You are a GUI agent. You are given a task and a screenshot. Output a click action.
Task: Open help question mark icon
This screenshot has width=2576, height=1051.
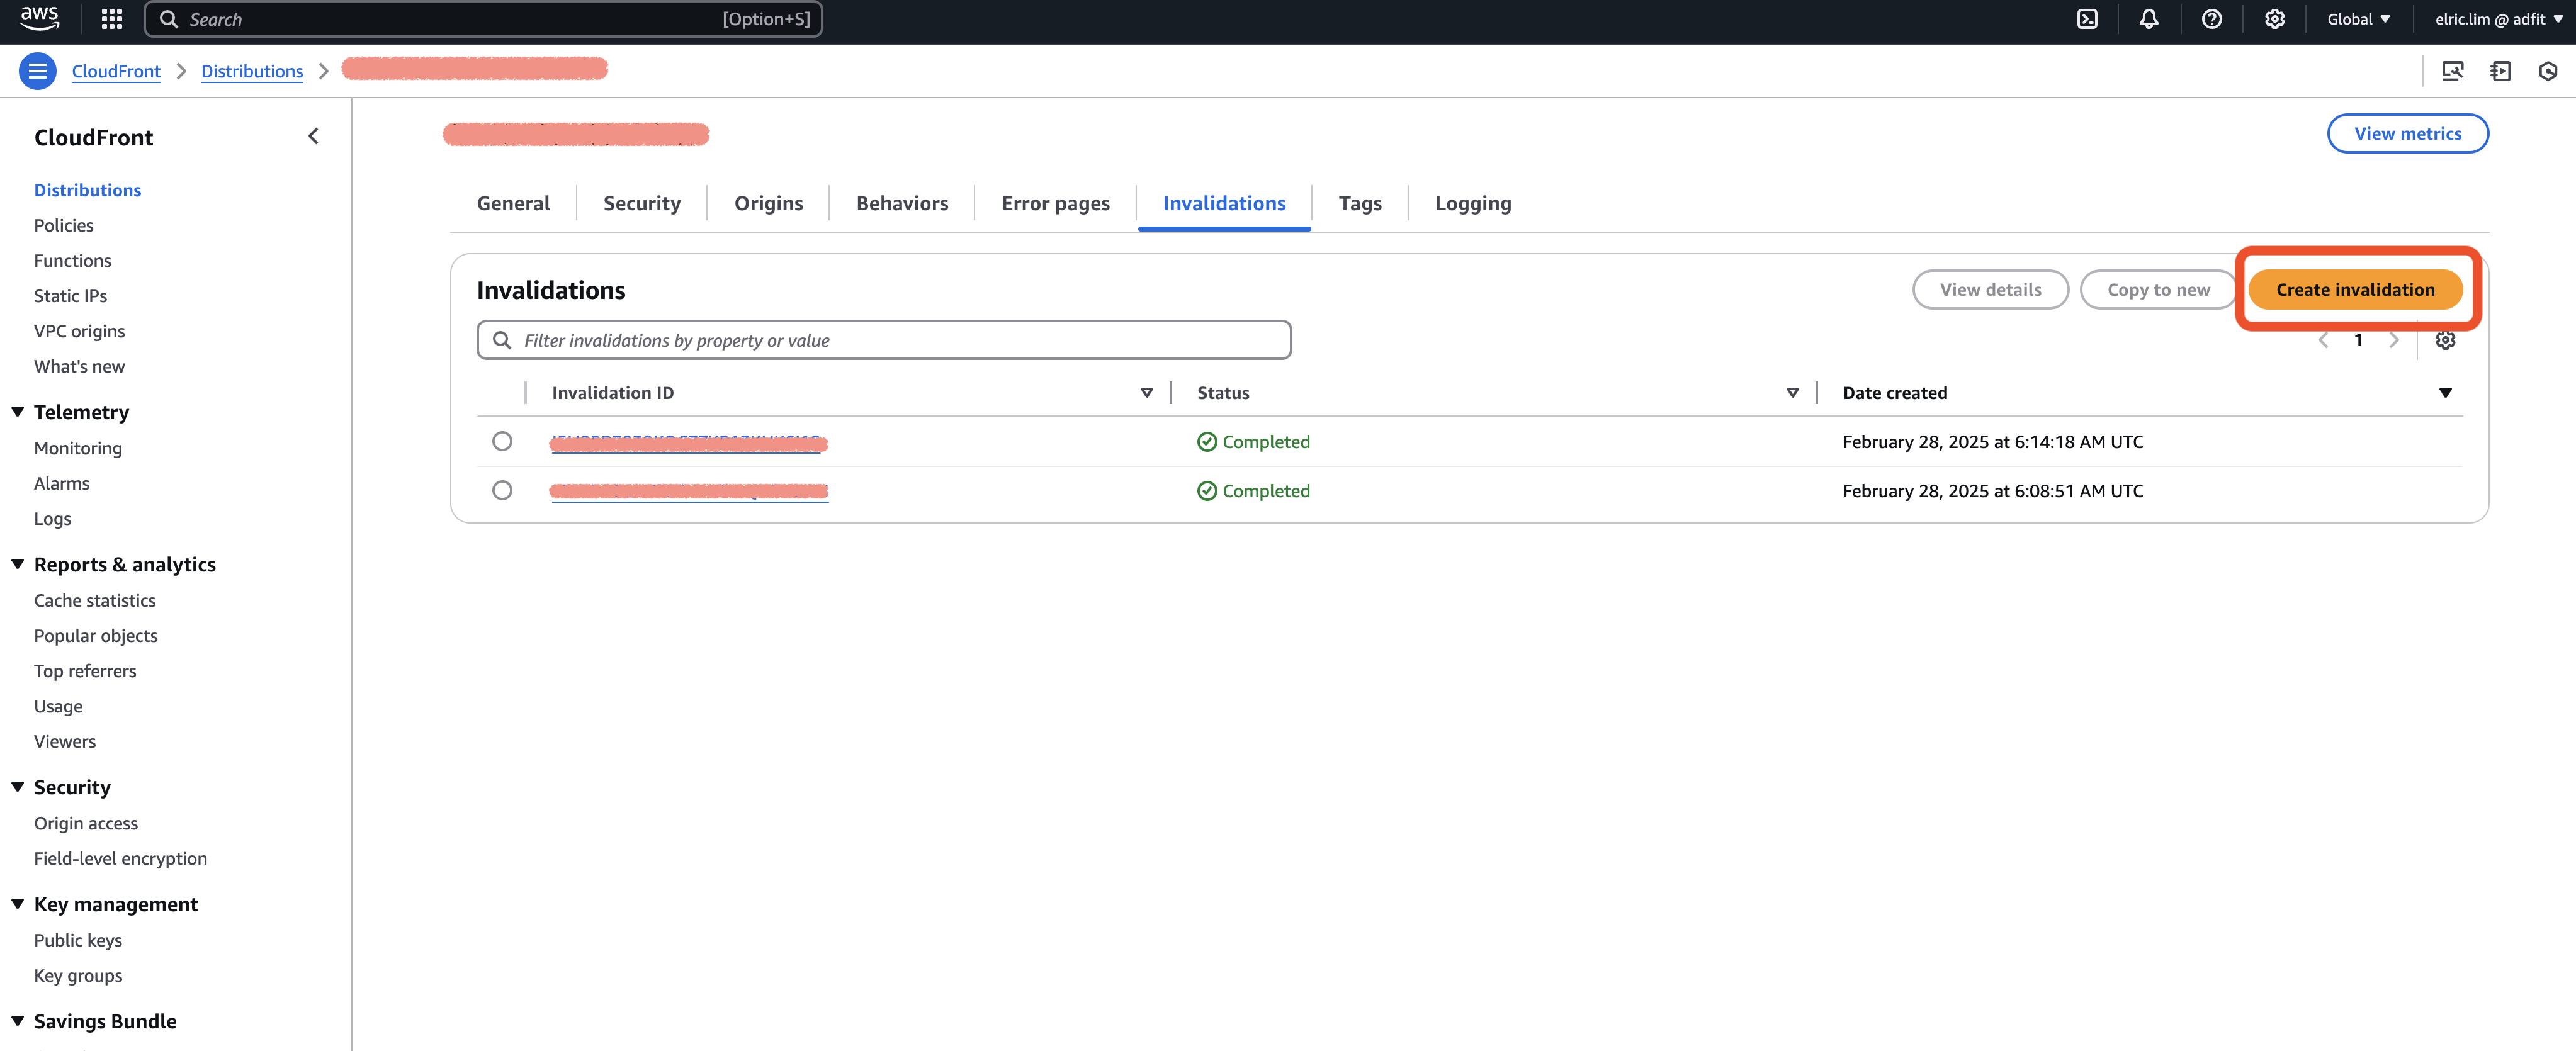2212,19
